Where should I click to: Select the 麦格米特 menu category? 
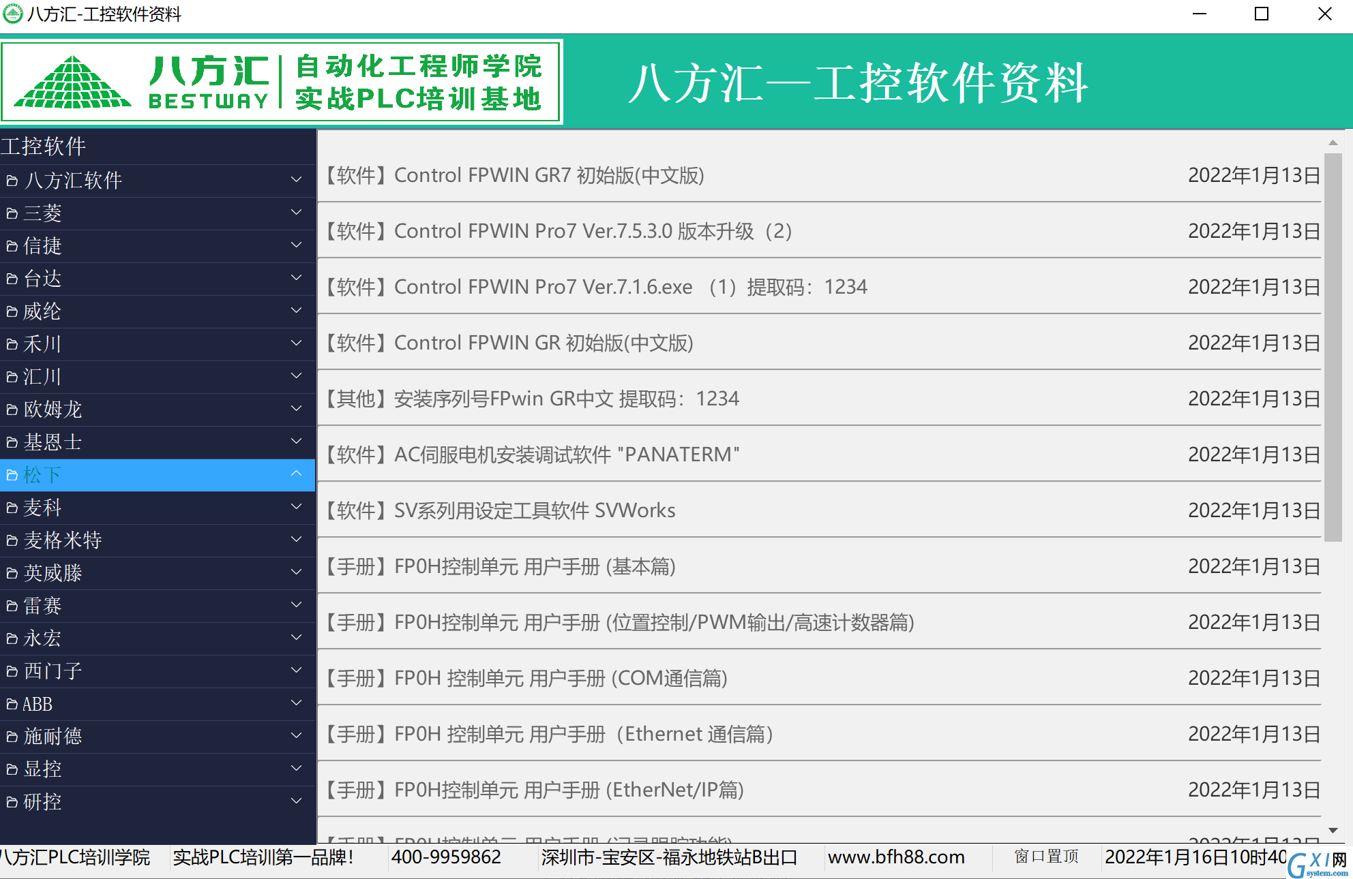pos(158,540)
